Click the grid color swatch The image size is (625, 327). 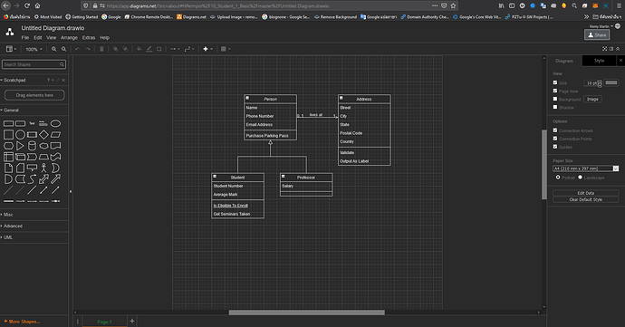click(611, 82)
